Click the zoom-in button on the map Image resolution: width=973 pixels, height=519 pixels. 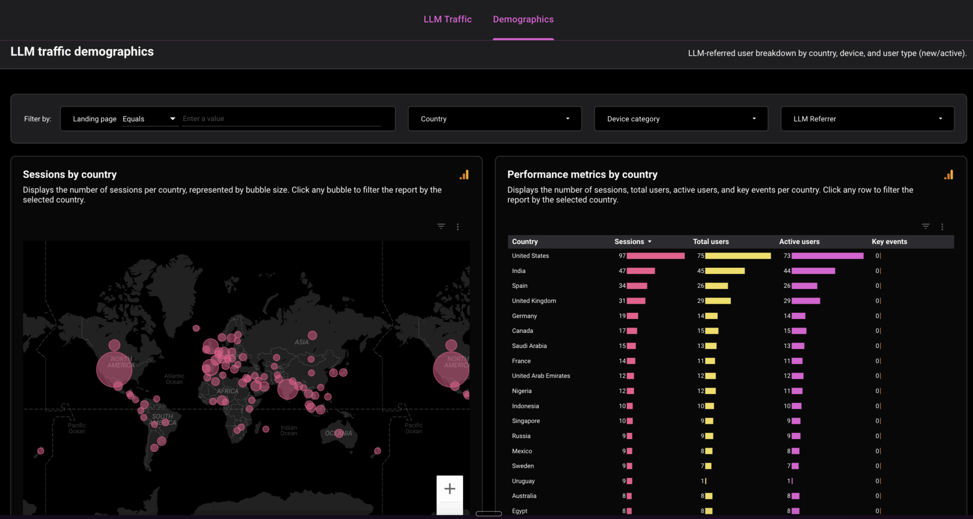449,488
